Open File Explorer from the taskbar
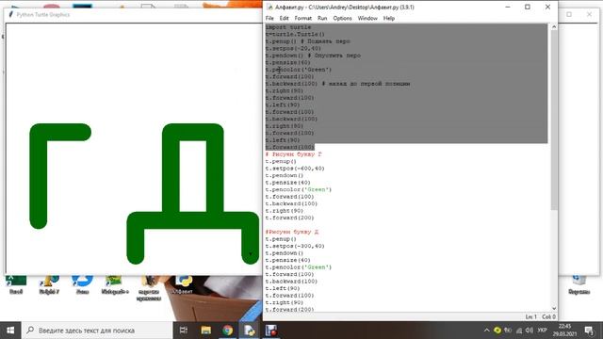The height and width of the screenshot is (339, 603). coord(205,331)
